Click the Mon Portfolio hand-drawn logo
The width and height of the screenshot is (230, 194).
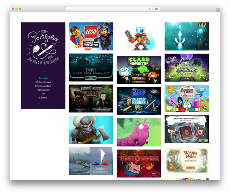[43, 47]
